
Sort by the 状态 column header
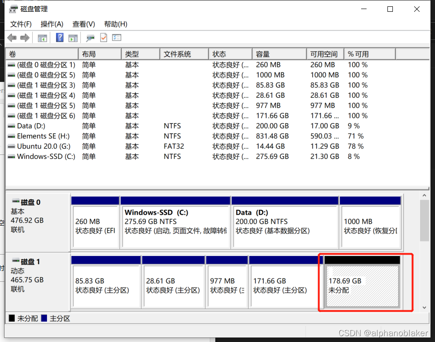point(231,54)
